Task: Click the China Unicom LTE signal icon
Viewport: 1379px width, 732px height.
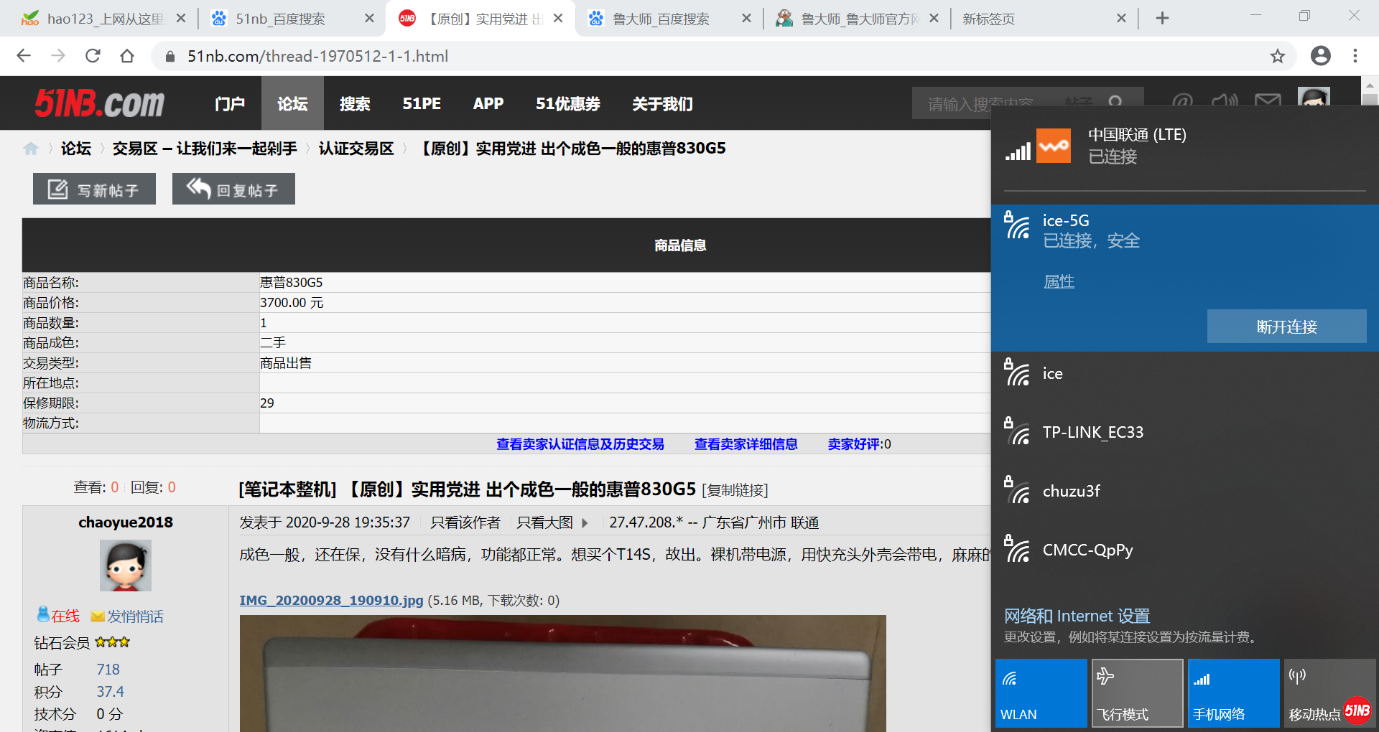Action: click(1018, 151)
